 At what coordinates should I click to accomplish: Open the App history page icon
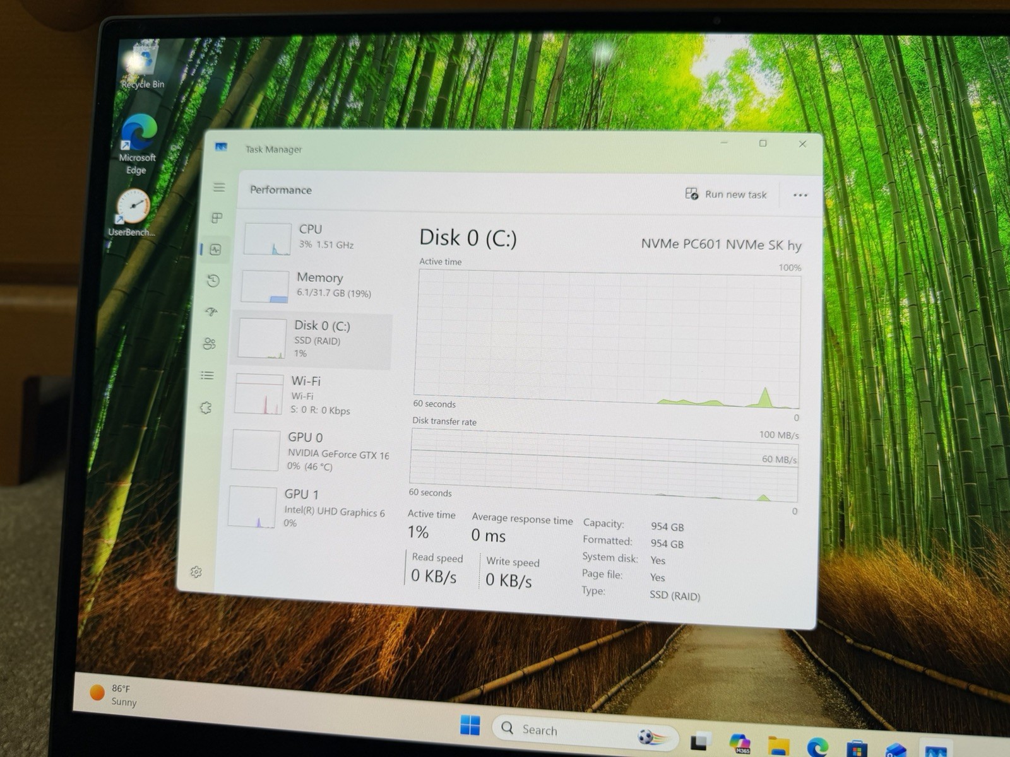[213, 281]
